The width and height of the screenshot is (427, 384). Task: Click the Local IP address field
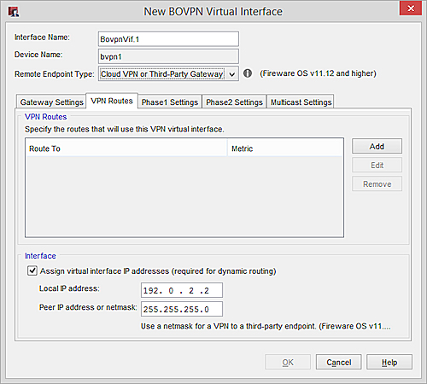(x=182, y=290)
